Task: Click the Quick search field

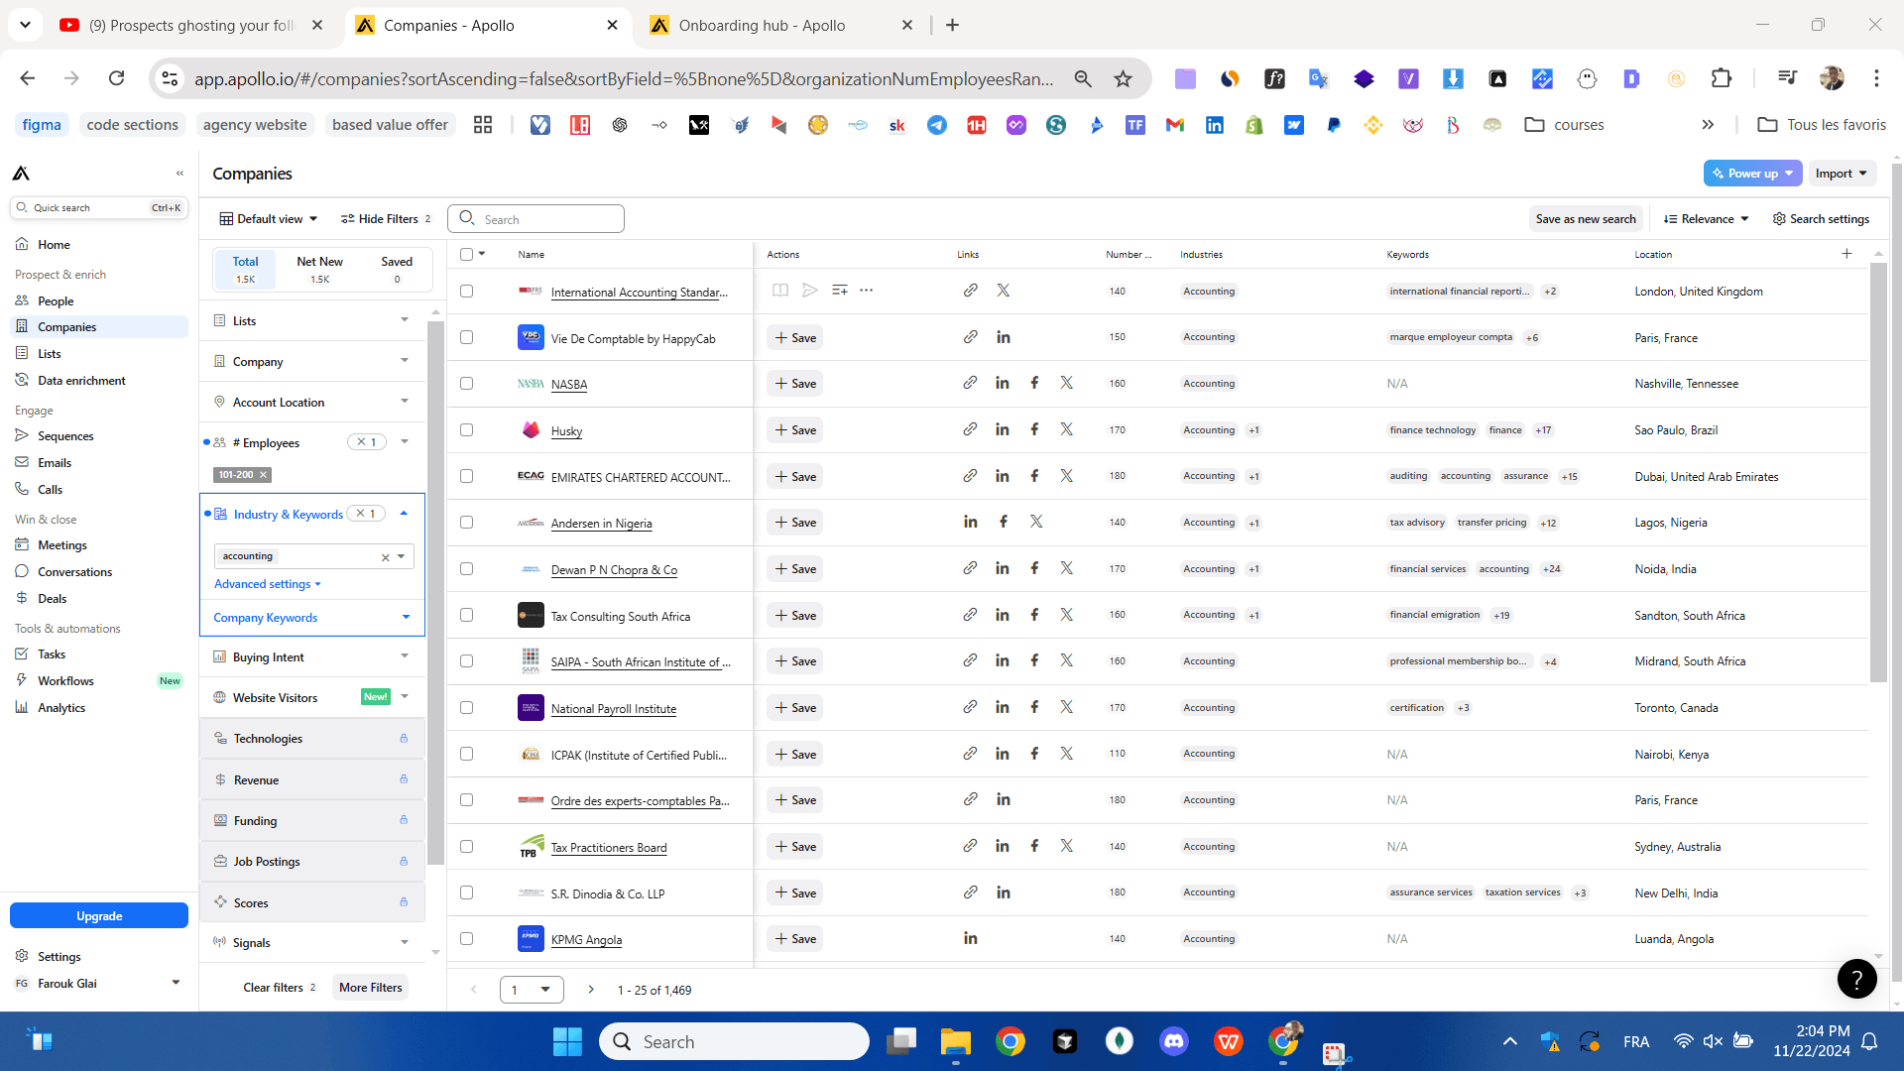Action: coord(99,207)
